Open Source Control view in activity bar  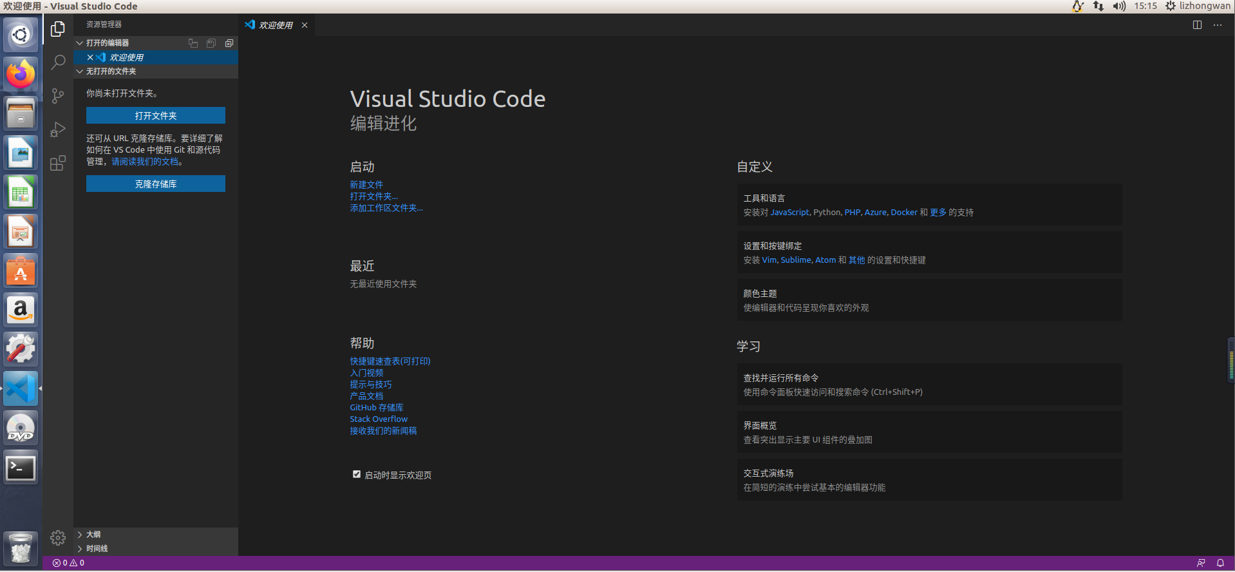coord(58,96)
